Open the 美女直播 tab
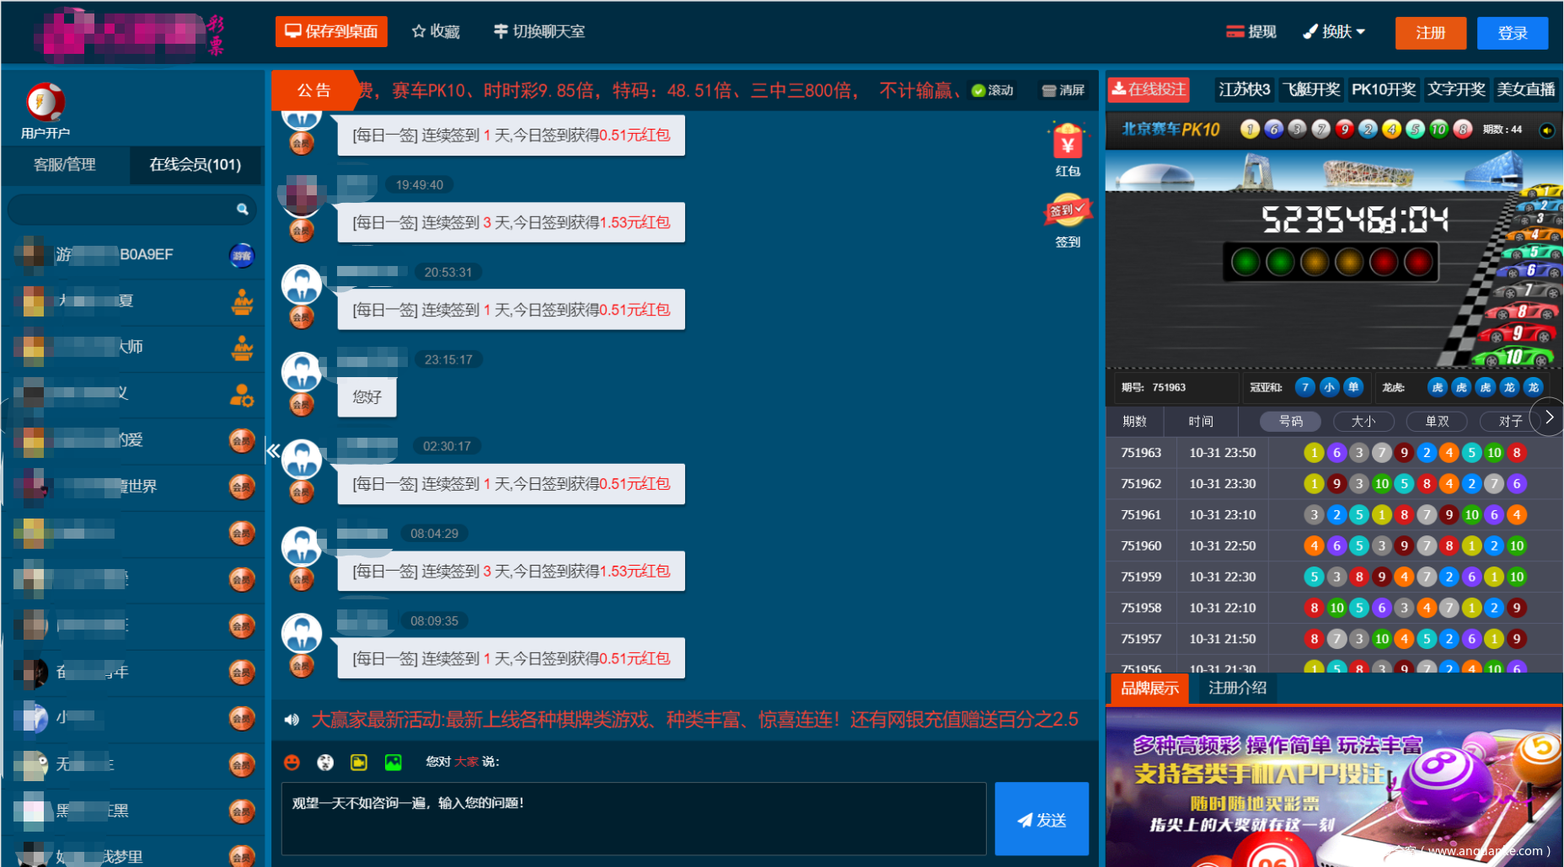Screen dimensions: 1564x867 coord(1526,89)
